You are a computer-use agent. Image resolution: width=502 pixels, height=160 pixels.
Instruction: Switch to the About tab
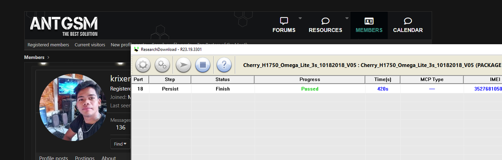pyautogui.click(x=109, y=158)
